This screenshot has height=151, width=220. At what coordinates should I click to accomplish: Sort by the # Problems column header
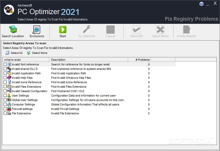pos(139,60)
